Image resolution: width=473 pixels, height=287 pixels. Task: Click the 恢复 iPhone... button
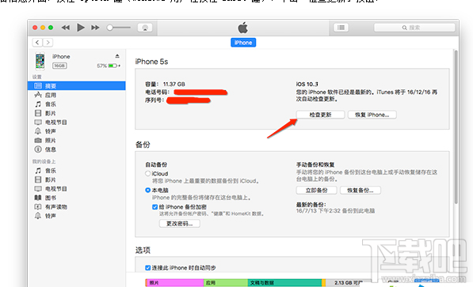coord(372,115)
